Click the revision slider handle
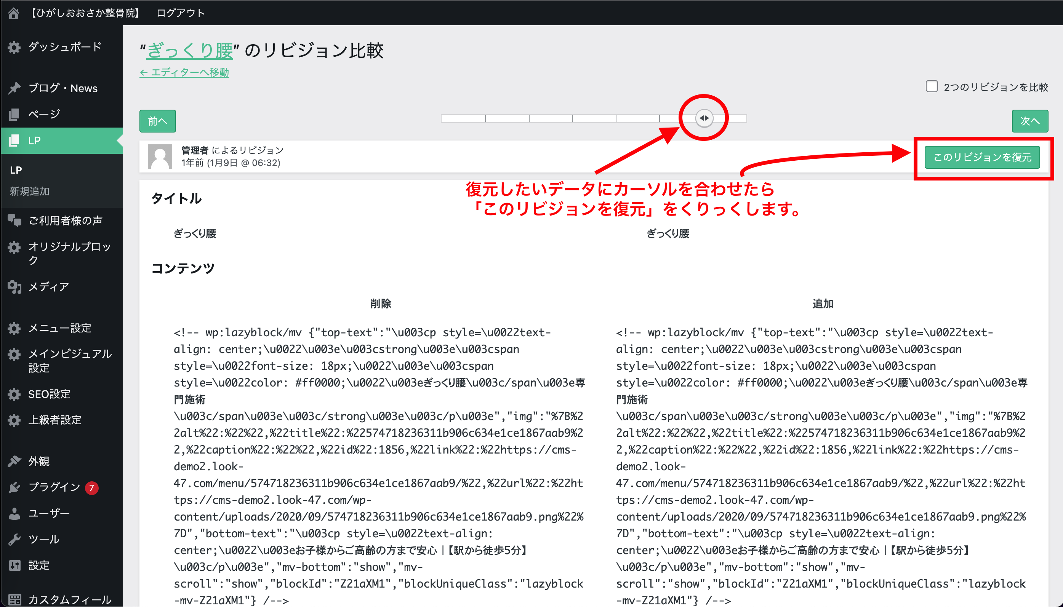Screen dimensions: 1063x607 (704, 118)
